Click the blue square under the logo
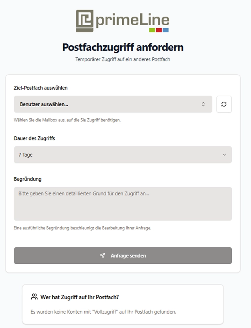 [165, 29]
